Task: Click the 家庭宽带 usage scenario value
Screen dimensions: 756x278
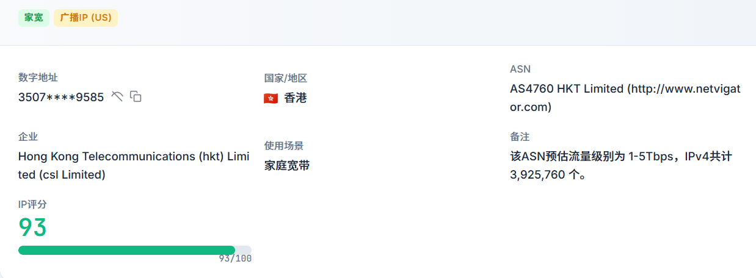Action: point(287,165)
